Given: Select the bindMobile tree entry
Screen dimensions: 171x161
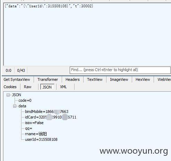Looking at the screenshot, I should (46, 112).
